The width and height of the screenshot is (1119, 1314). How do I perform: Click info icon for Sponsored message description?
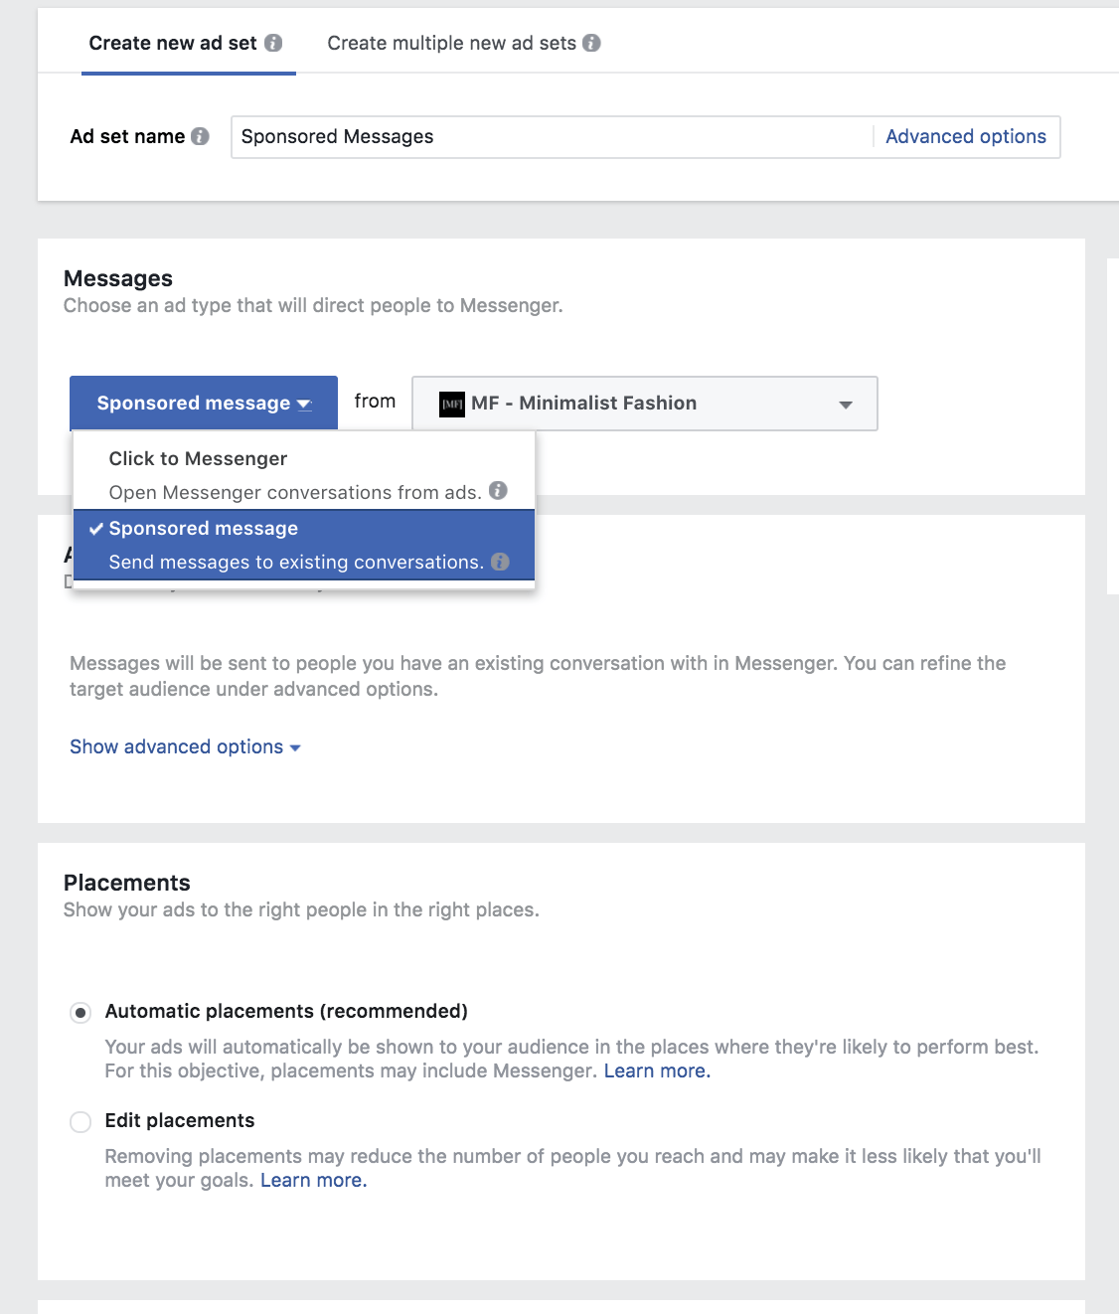click(x=500, y=562)
